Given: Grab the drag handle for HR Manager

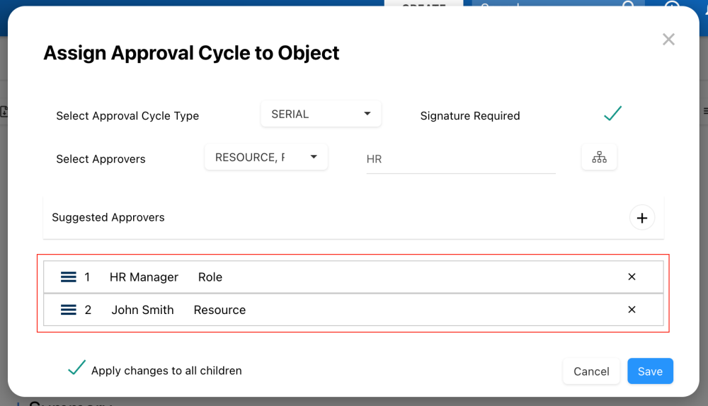Looking at the screenshot, I should 69,277.
